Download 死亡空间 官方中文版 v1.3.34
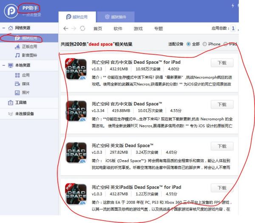Viewport: 255px width, 223px height. click(222, 104)
